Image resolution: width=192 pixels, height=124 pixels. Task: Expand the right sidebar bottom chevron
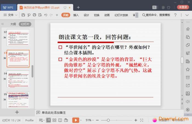pyautogui.click(x=188, y=115)
